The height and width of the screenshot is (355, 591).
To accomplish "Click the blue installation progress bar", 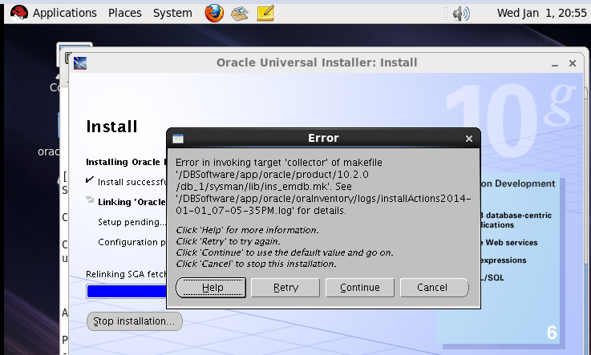I will 127,292.
